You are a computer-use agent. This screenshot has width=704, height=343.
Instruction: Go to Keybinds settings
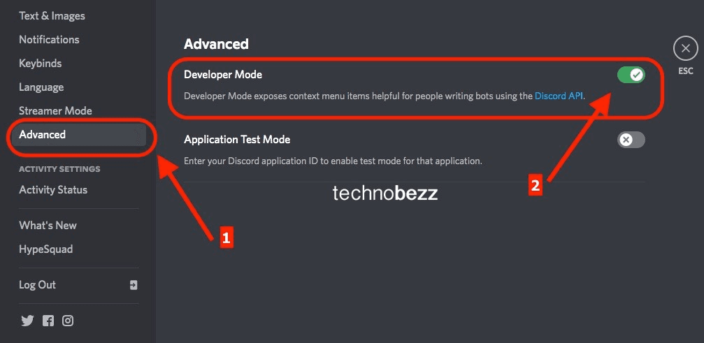(x=40, y=63)
